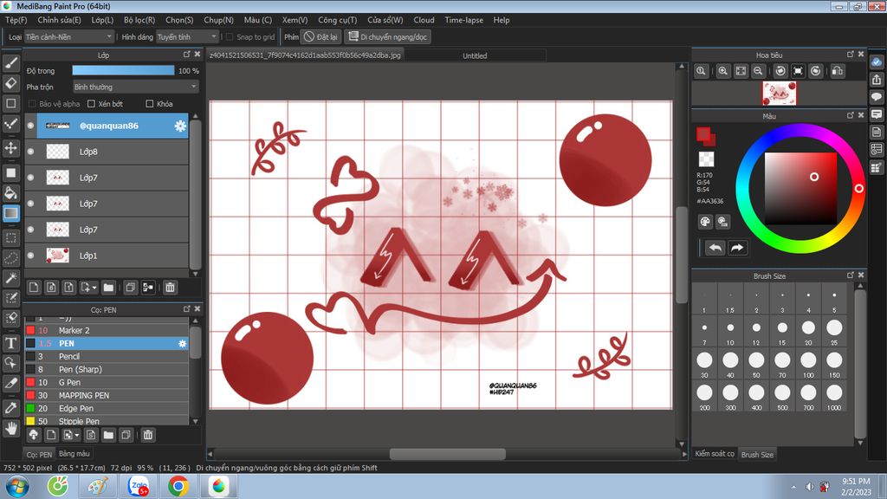Pick the Text tool

point(11,343)
